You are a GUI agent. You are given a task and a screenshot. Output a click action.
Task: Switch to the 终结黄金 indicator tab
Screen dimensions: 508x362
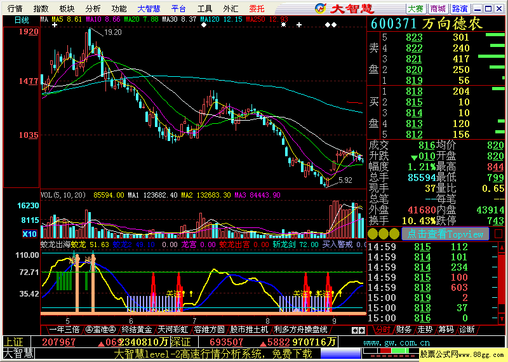tap(137, 330)
